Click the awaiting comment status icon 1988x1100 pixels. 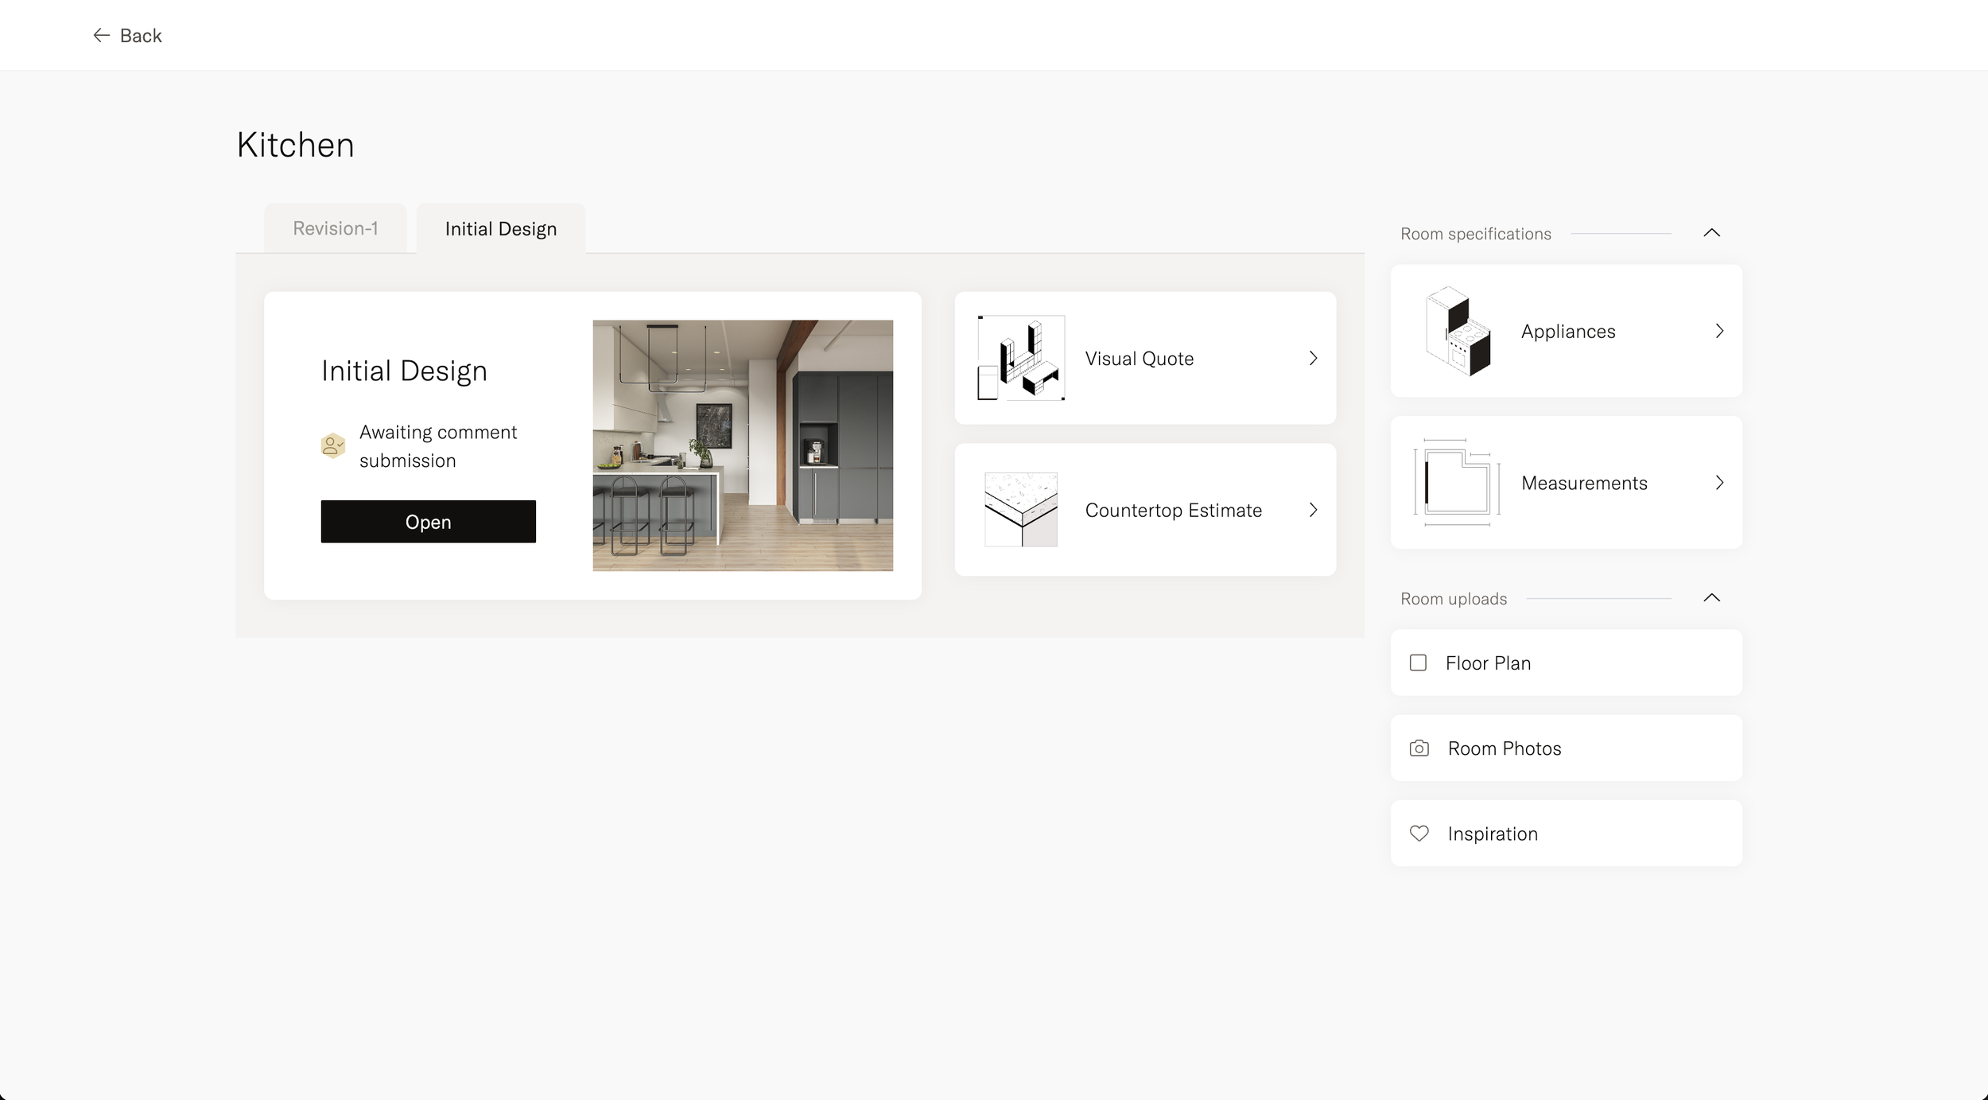[332, 446]
